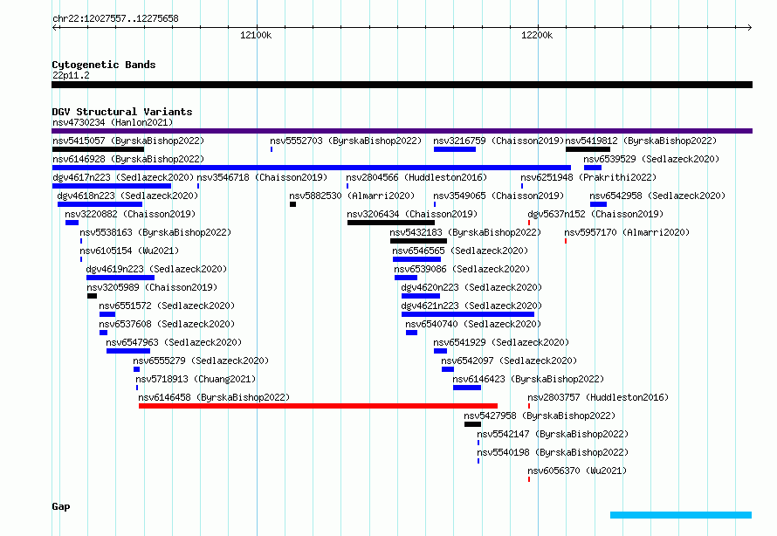Click the red nsv6146458 deletion bar

[318, 406]
